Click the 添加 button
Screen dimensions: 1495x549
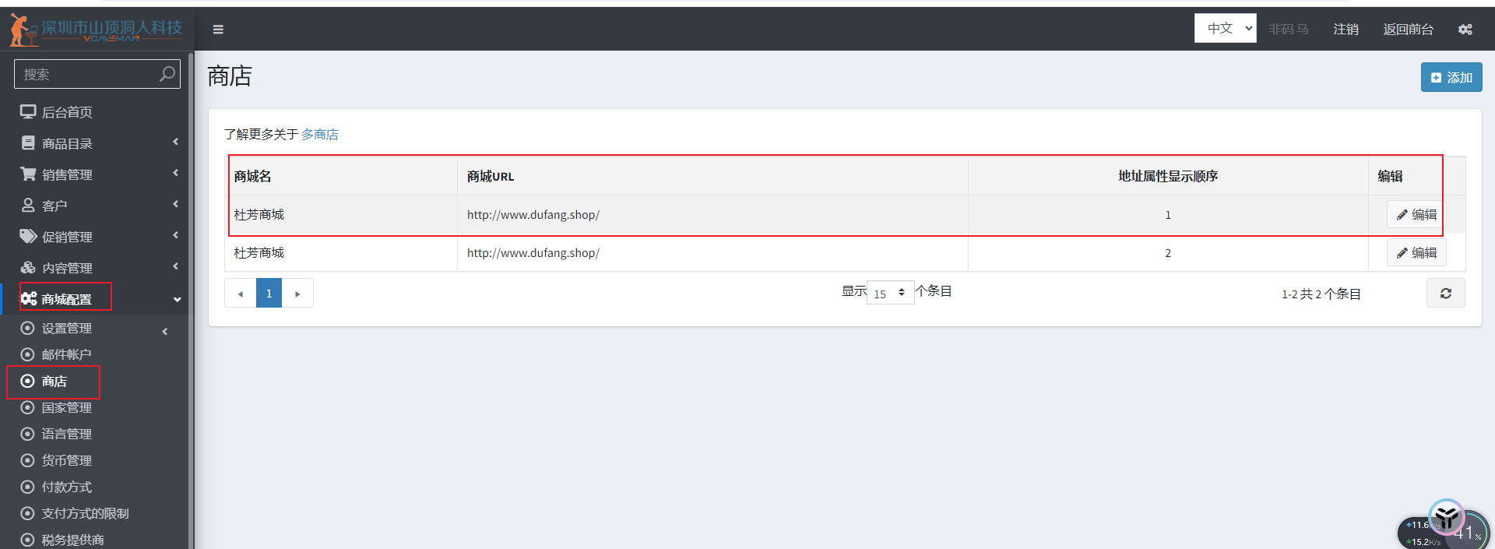pos(1451,78)
